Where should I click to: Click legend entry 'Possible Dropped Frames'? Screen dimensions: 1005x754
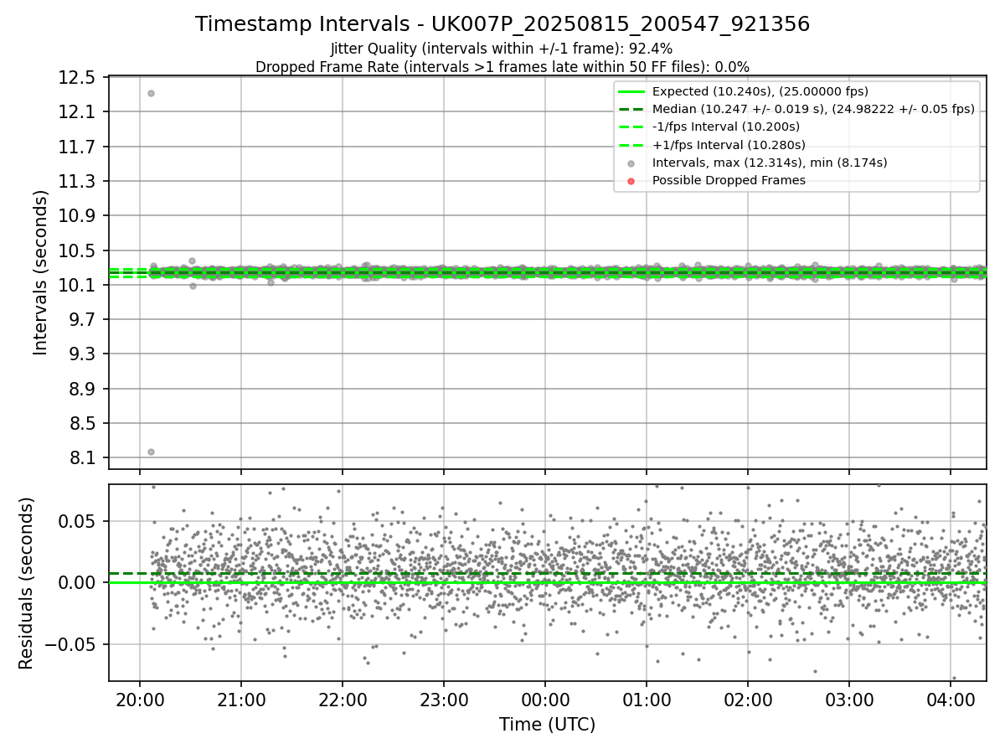coord(729,180)
